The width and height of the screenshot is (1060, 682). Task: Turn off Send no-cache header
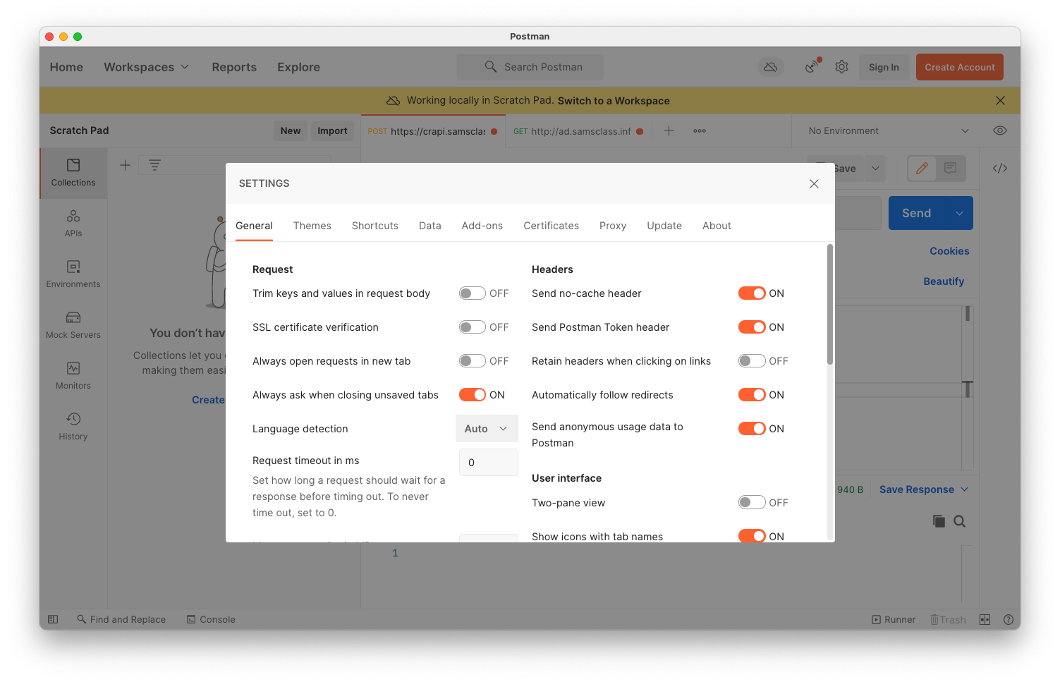coord(752,293)
